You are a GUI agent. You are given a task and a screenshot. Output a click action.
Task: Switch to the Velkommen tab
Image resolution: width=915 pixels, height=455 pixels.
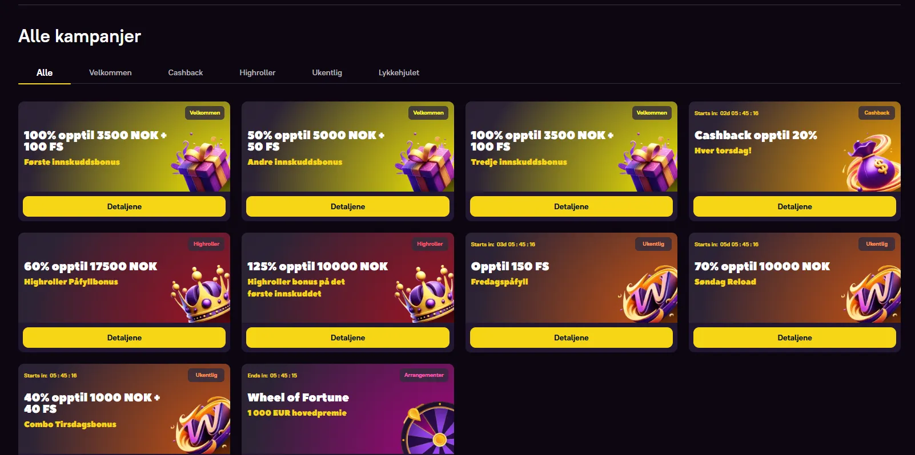point(110,72)
